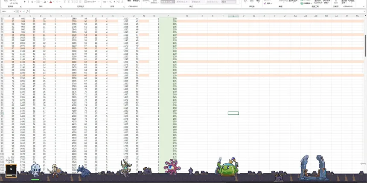Select row header 56
The width and height of the screenshot is (367, 183).
tap(2, 35)
